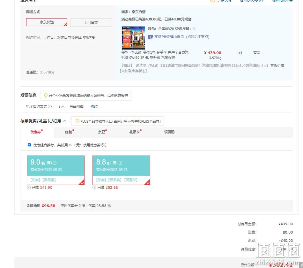Click the 配送时间 delivery time text
Image resolution: width=303 pixels, height=268 pixels.
[61, 38]
